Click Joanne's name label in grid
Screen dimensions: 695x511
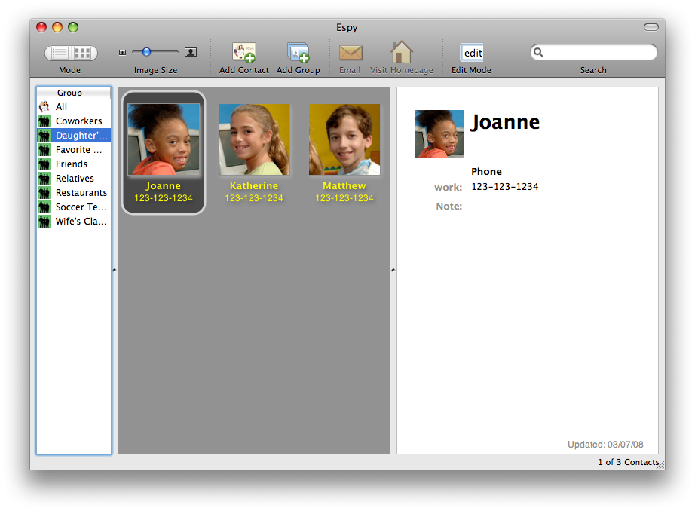[164, 185]
